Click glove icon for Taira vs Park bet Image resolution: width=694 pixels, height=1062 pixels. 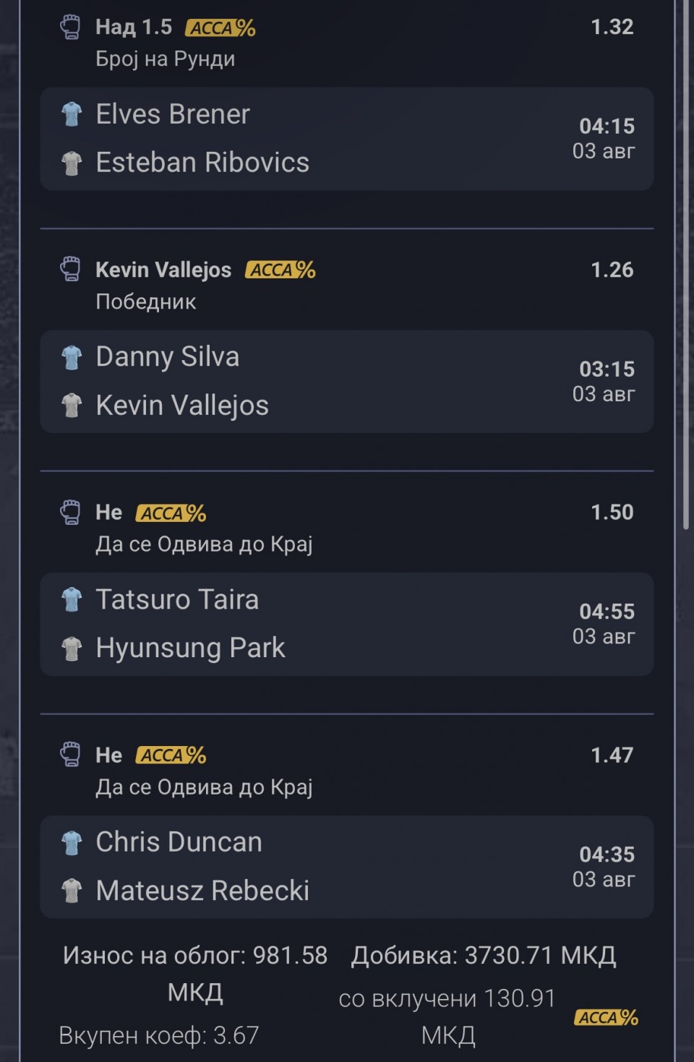coord(70,513)
